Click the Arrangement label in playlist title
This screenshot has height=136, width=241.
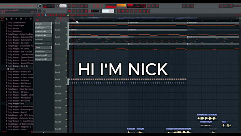[82, 15]
